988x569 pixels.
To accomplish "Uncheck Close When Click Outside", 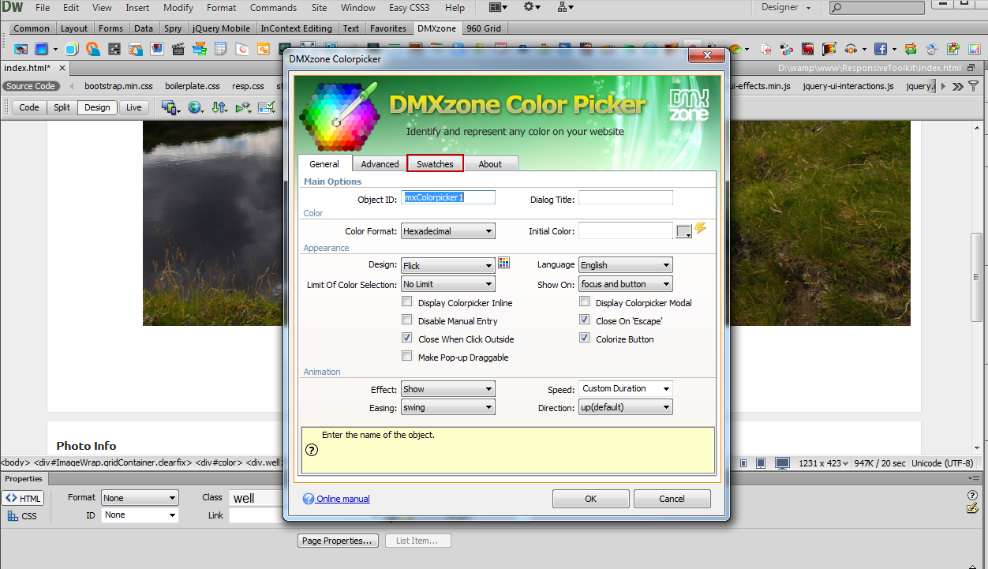I will click(407, 339).
